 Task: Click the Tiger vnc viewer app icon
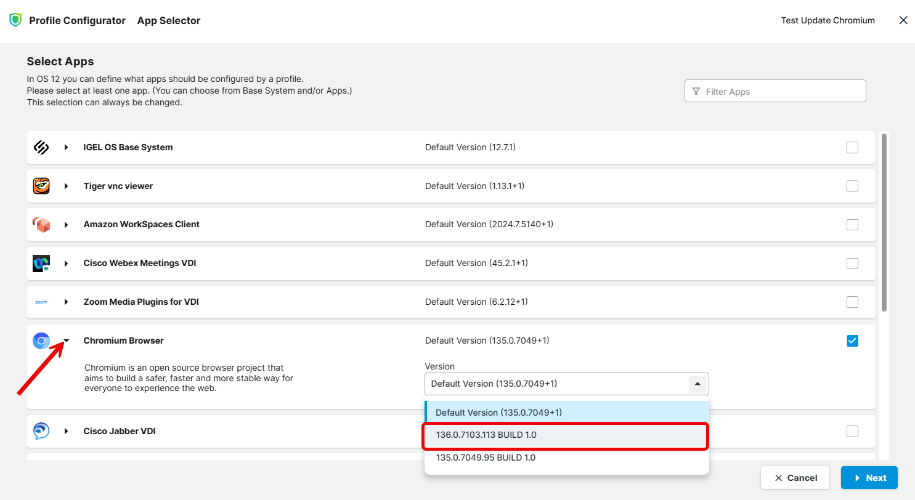[x=41, y=185]
